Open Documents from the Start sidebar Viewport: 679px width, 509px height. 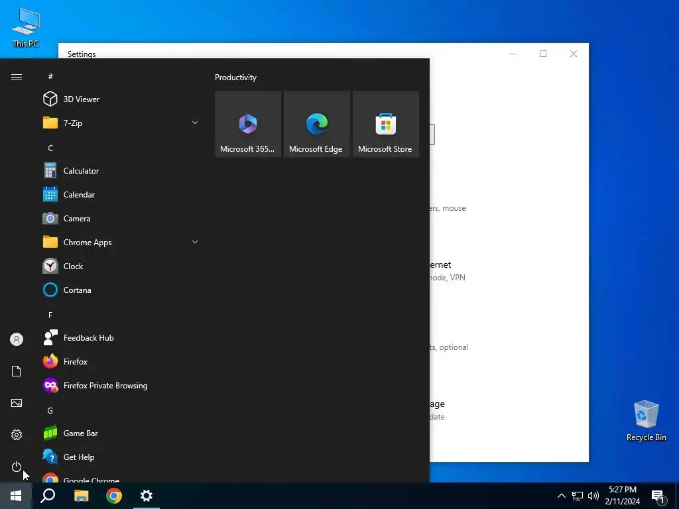click(x=17, y=371)
